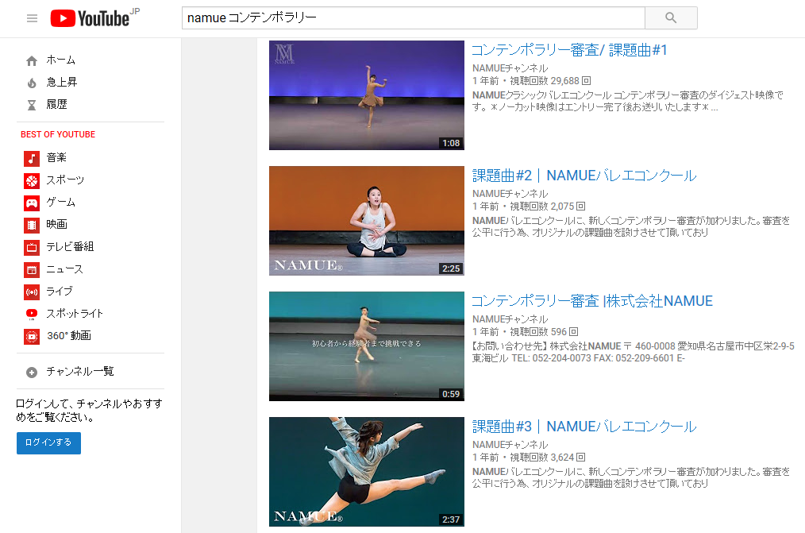Click the plus icon by チャンネル一覧
The width and height of the screenshot is (805, 533).
click(x=32, y=373)
